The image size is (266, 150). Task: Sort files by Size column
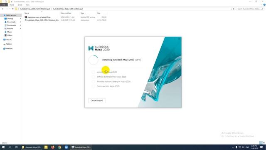coord(99,13)
